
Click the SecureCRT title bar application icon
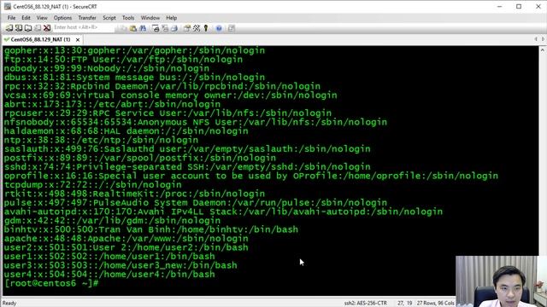(8, 6)
